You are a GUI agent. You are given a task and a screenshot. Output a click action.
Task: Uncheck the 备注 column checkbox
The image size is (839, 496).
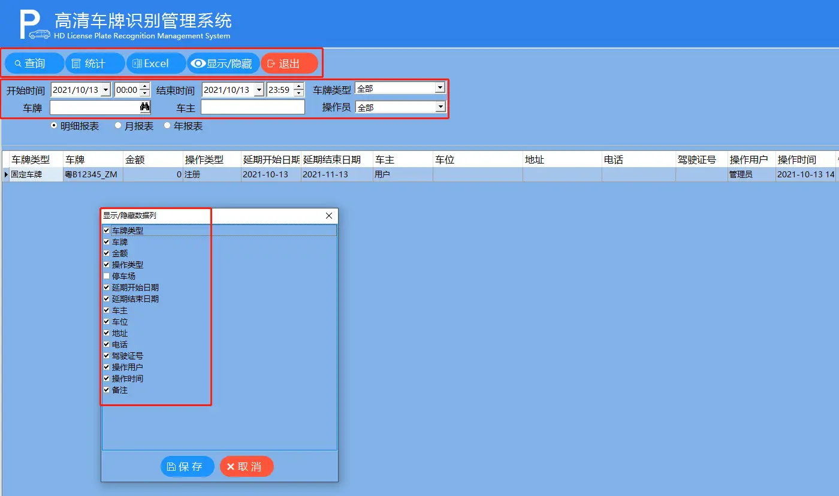[106, 389]
